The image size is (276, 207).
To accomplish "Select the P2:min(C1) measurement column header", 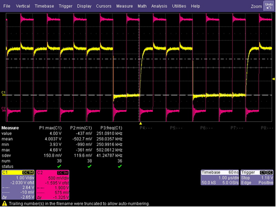I will pyautogui.click(x=81, y=128).
